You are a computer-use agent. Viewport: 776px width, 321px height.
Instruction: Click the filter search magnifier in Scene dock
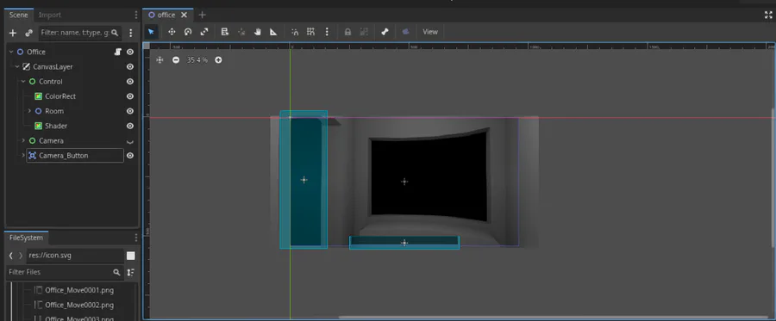tap(115, 33)
